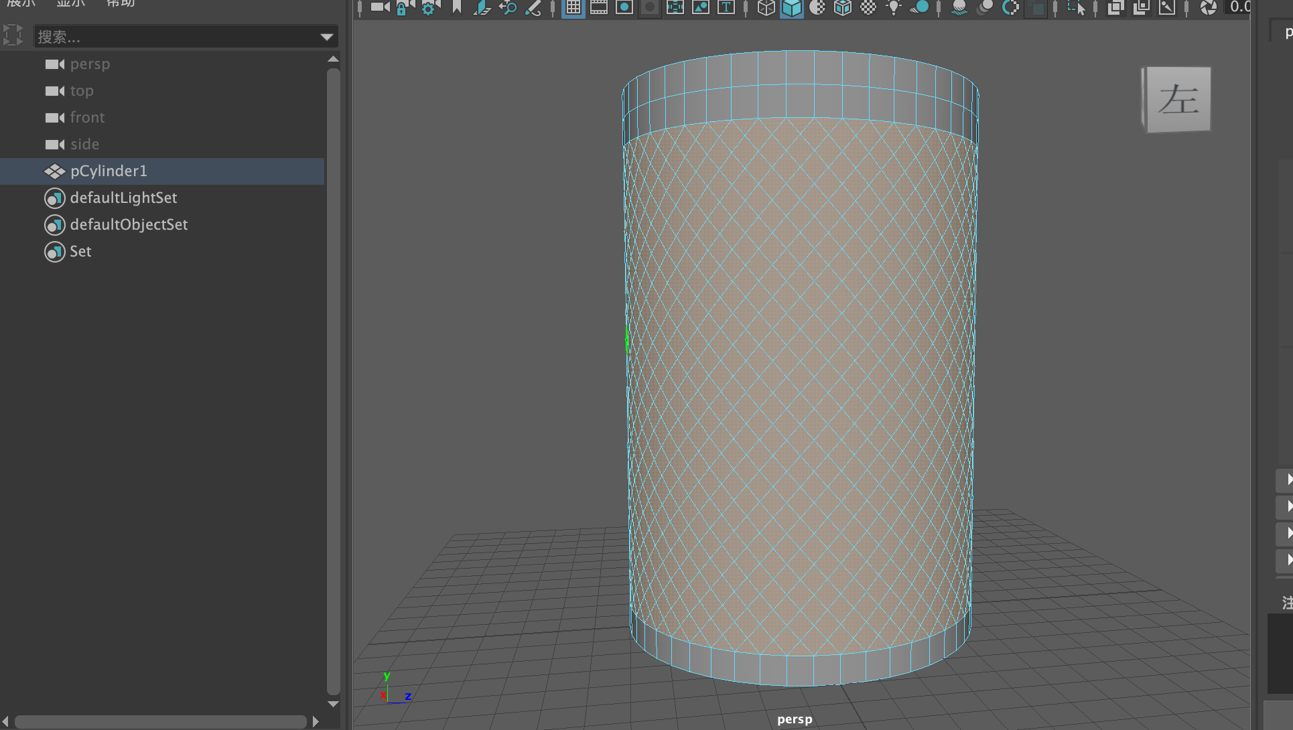Enable use all lights bulb icon

click(894, 7)
